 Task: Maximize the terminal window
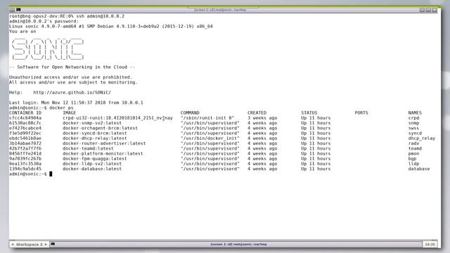428,10
